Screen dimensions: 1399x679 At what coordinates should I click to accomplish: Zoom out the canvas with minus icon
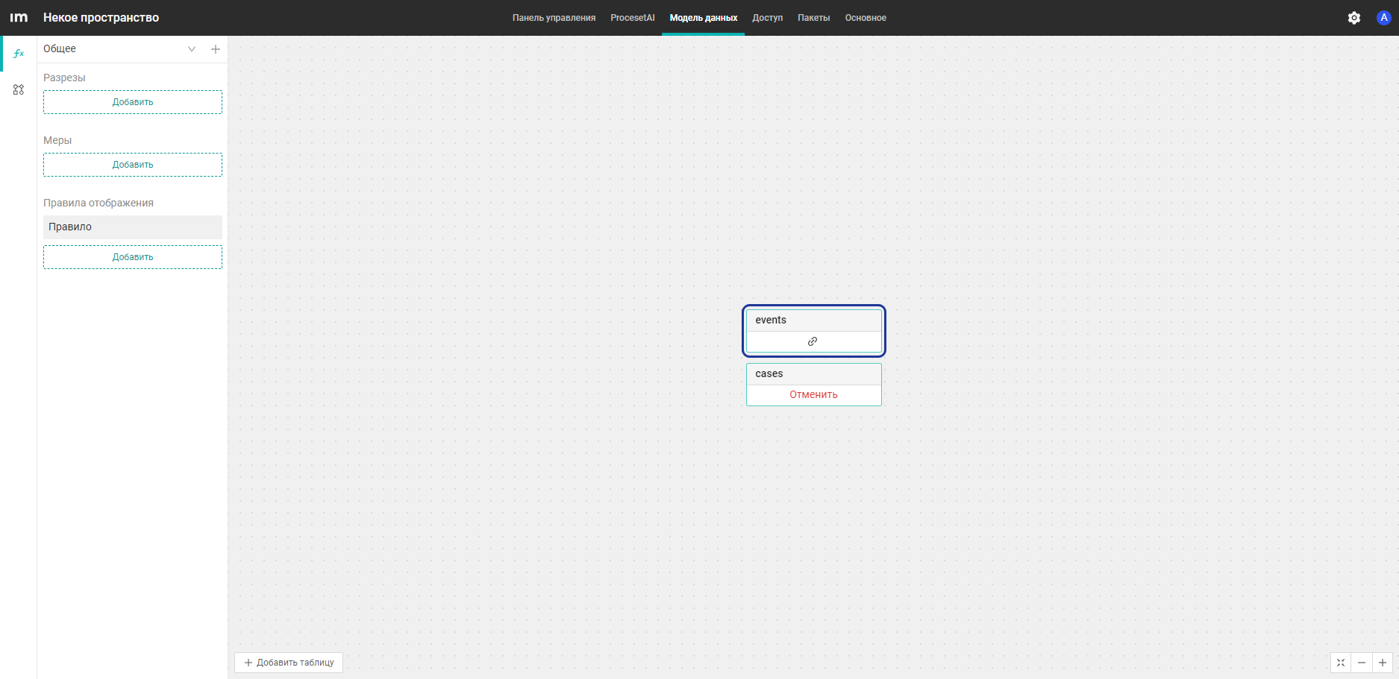(1362, 663)
